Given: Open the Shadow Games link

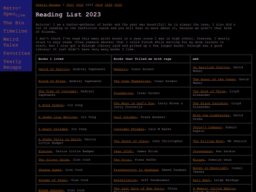Looking at the screenshot, I should pyautogui.click(x=50, y=170).
